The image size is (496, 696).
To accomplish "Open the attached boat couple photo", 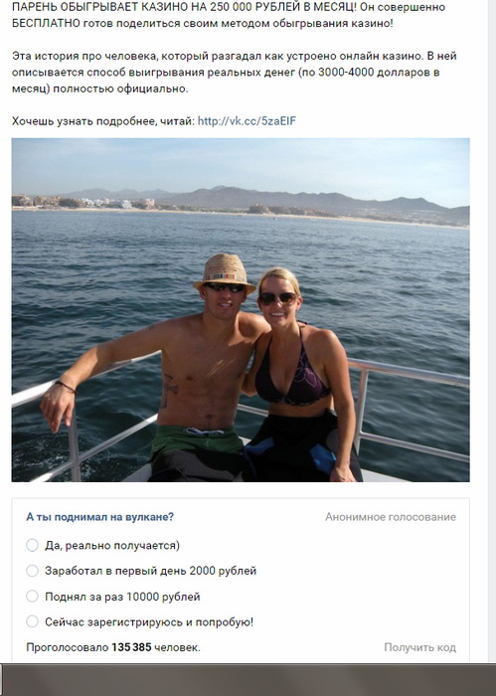I will pos(241,310).
